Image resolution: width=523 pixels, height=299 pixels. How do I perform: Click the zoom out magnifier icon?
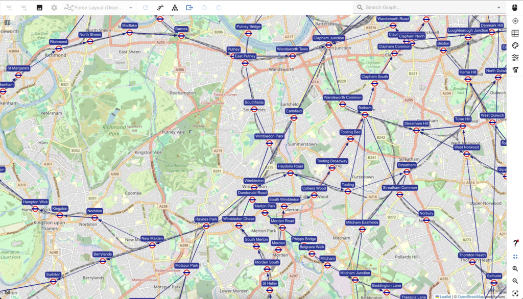515,281
